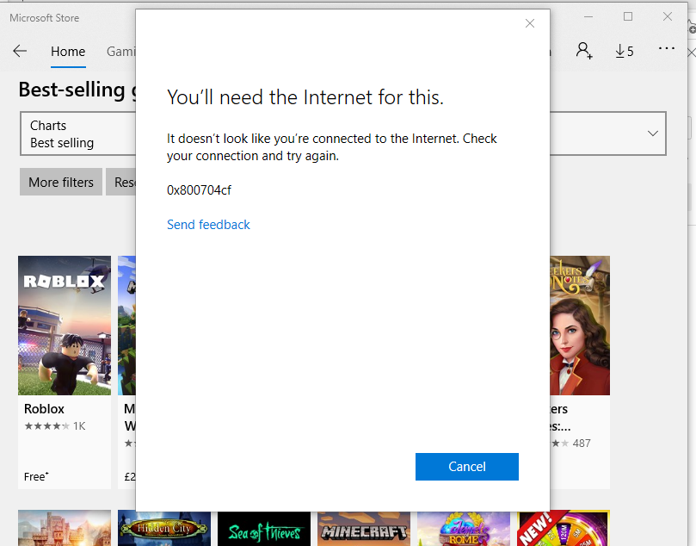Viewport: 696px width, 546px height.
Task: Open the Hidden City game thumbnail
Action: coord(163,528)
